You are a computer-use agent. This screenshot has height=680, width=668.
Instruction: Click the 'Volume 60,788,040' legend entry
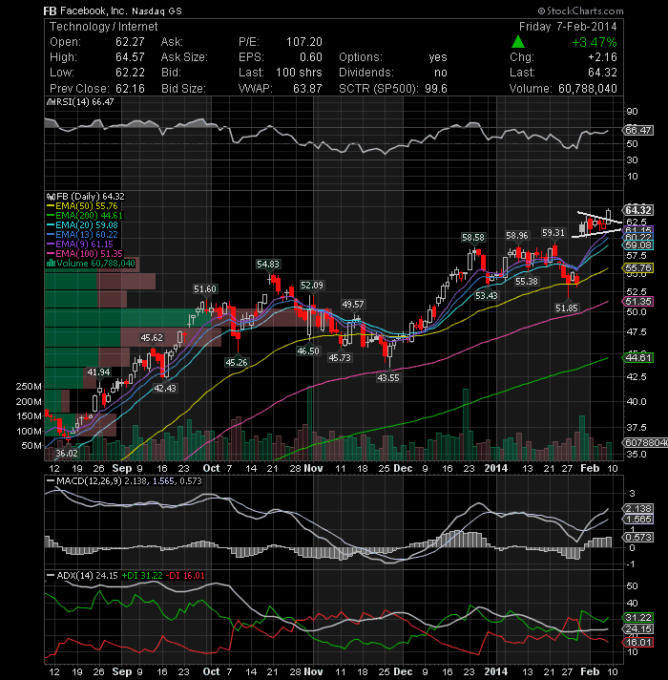coord(95,264)
